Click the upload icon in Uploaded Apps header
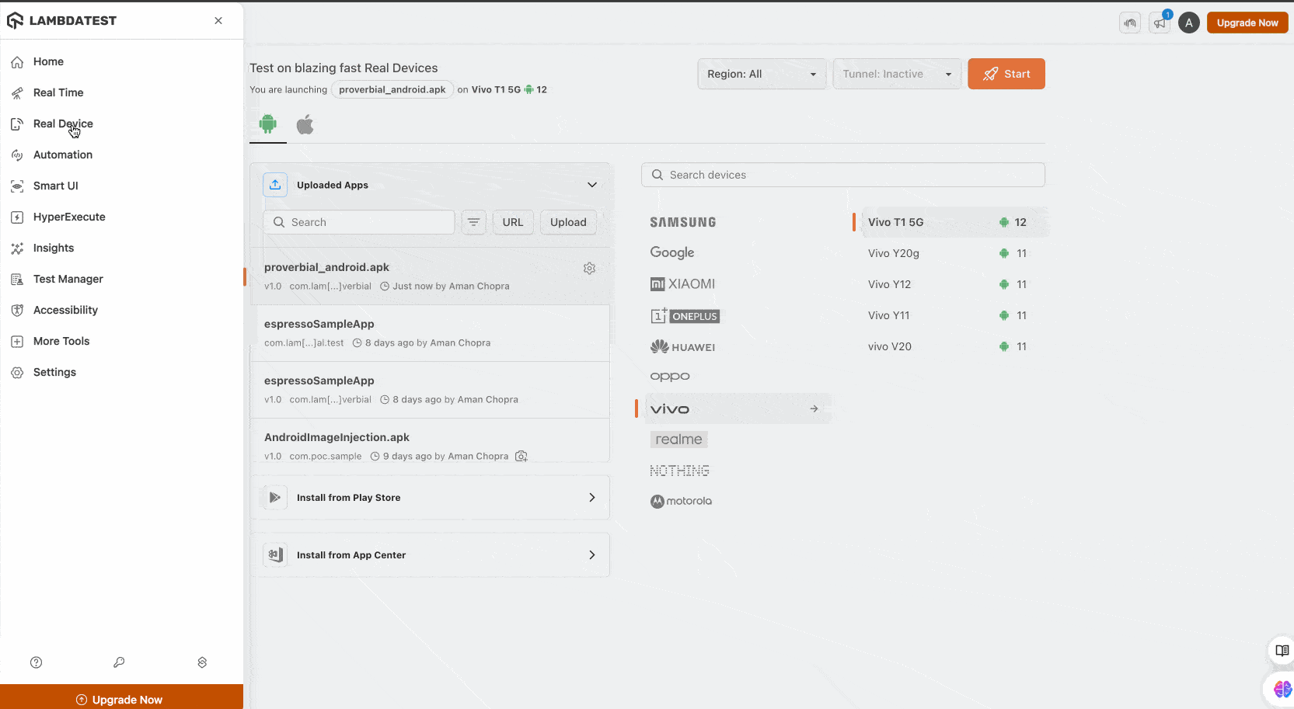Viewport: 1294px width, 709px height. (275, 185)
